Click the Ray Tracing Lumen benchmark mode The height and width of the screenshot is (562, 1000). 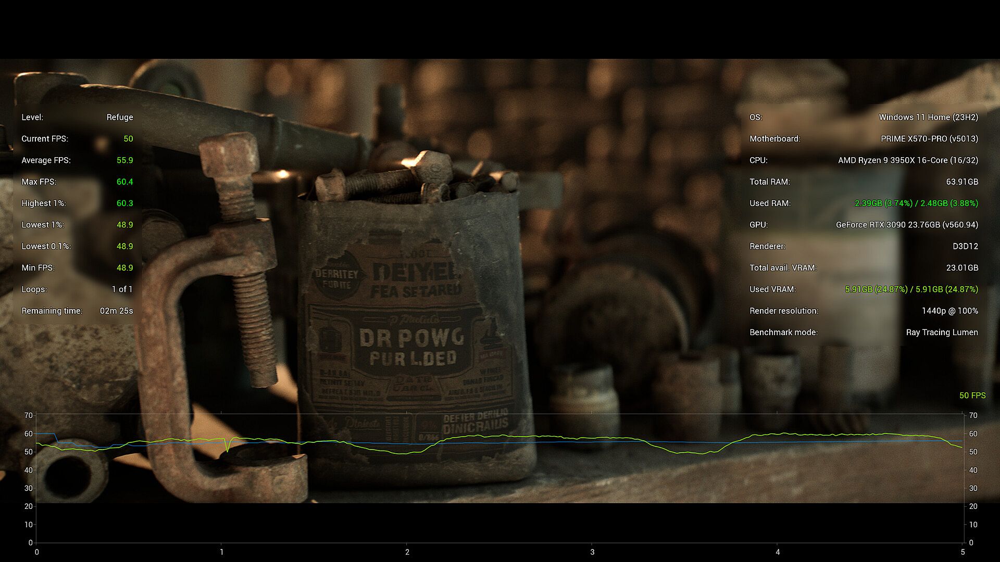[942, 333]
